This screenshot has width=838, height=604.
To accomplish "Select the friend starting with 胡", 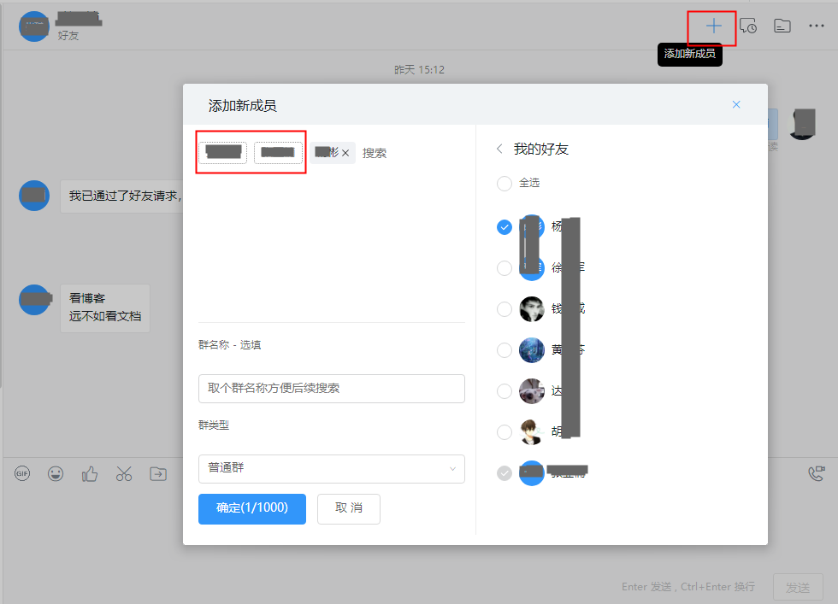I will click(504, 431).
